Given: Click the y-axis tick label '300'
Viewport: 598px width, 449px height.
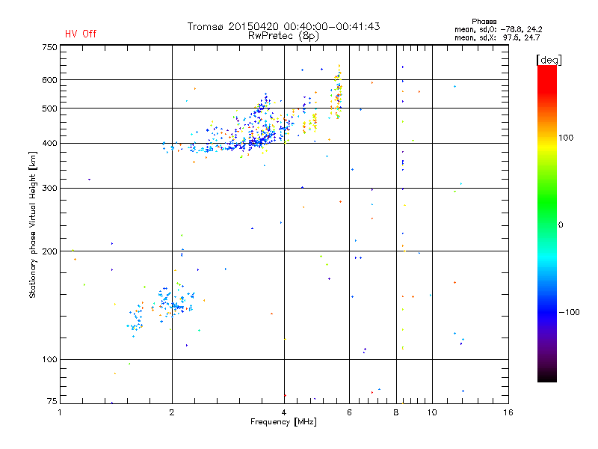Looking at the screenshot, I should pyautogui.click(x=49, y=188).
